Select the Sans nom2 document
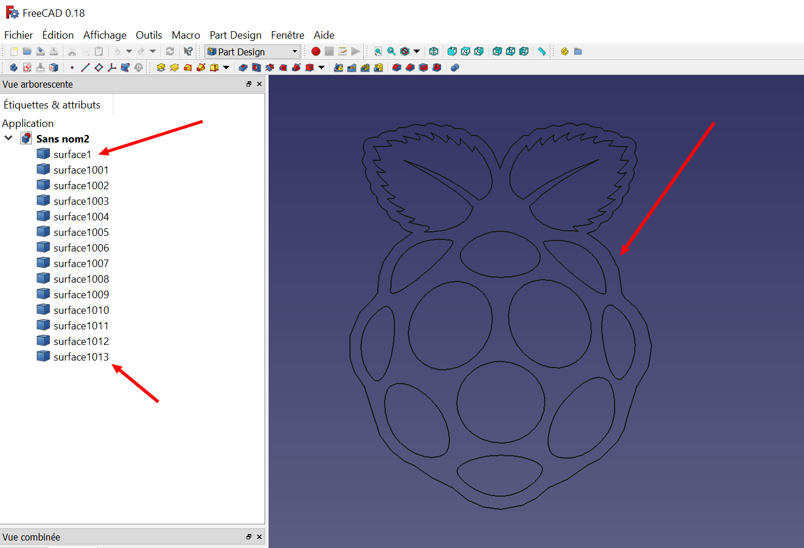The image size is (804, 548). 62,138
